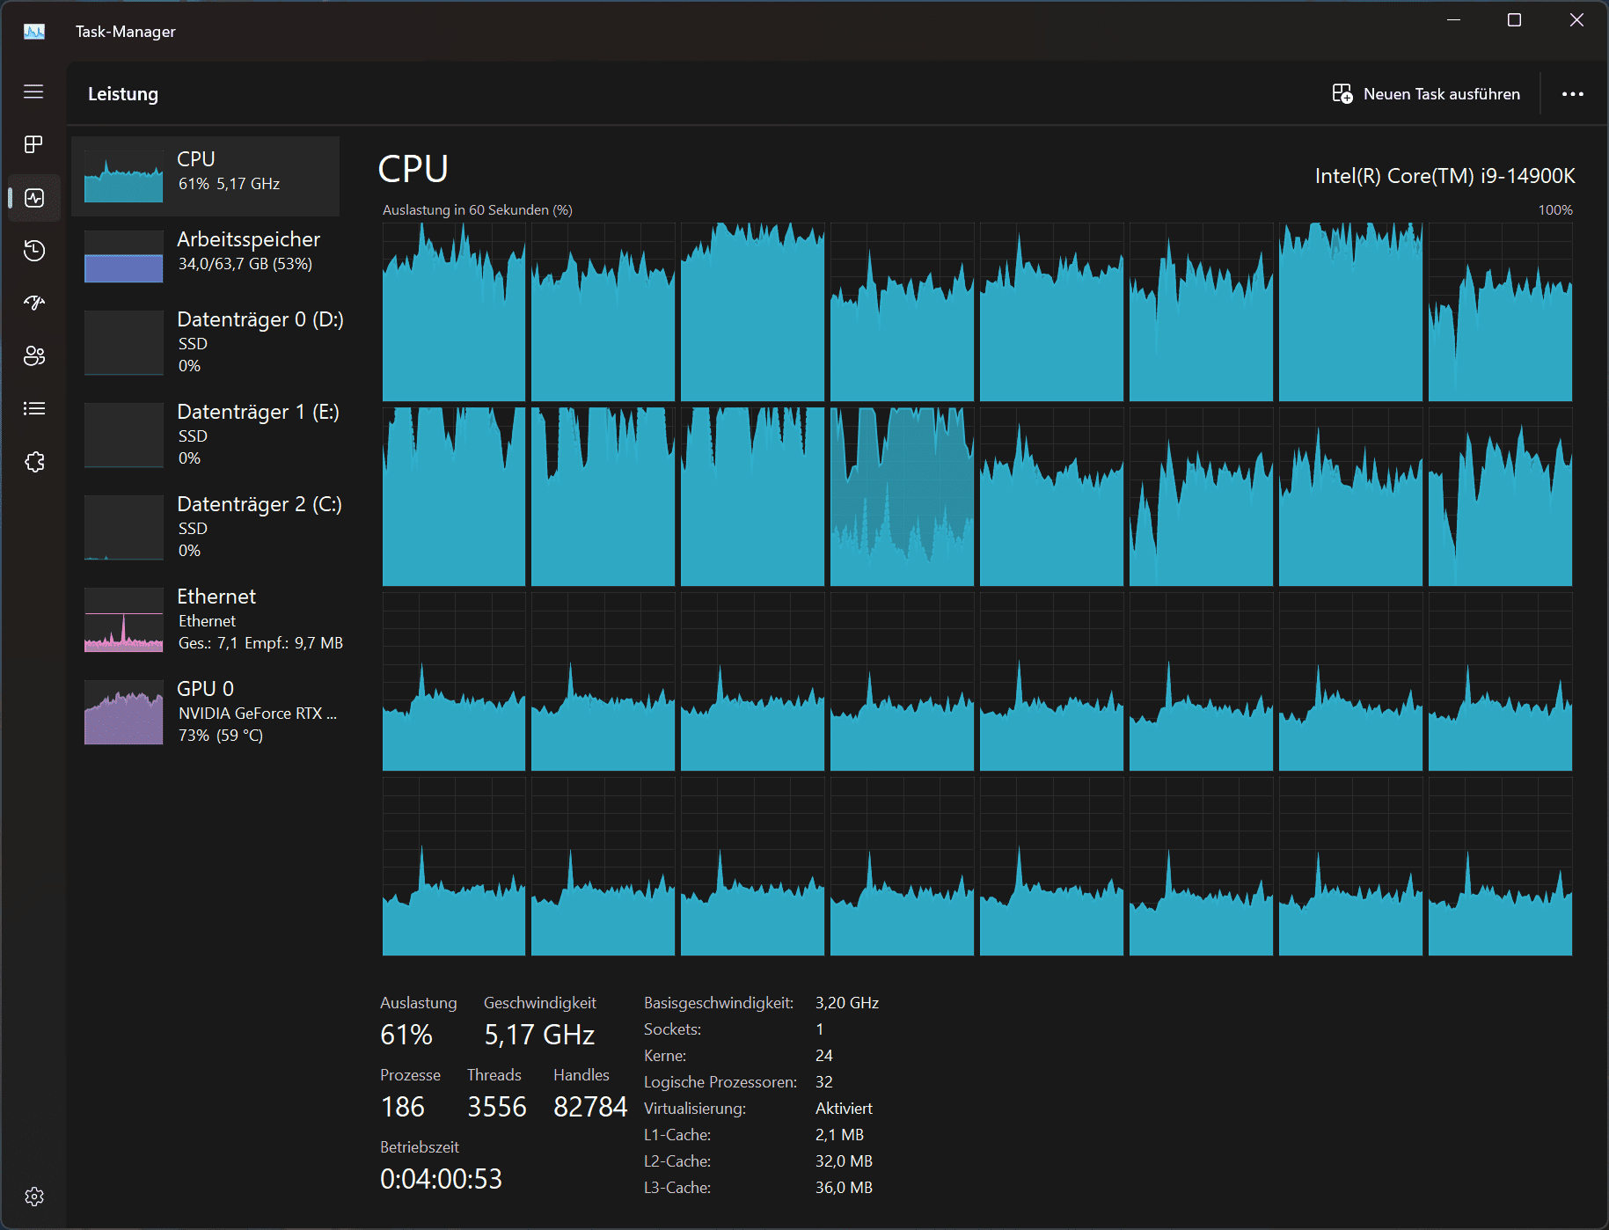Viewport: 1609px width, 1230px height.
Task: Open the Users page icon
Action: [33, 355]
